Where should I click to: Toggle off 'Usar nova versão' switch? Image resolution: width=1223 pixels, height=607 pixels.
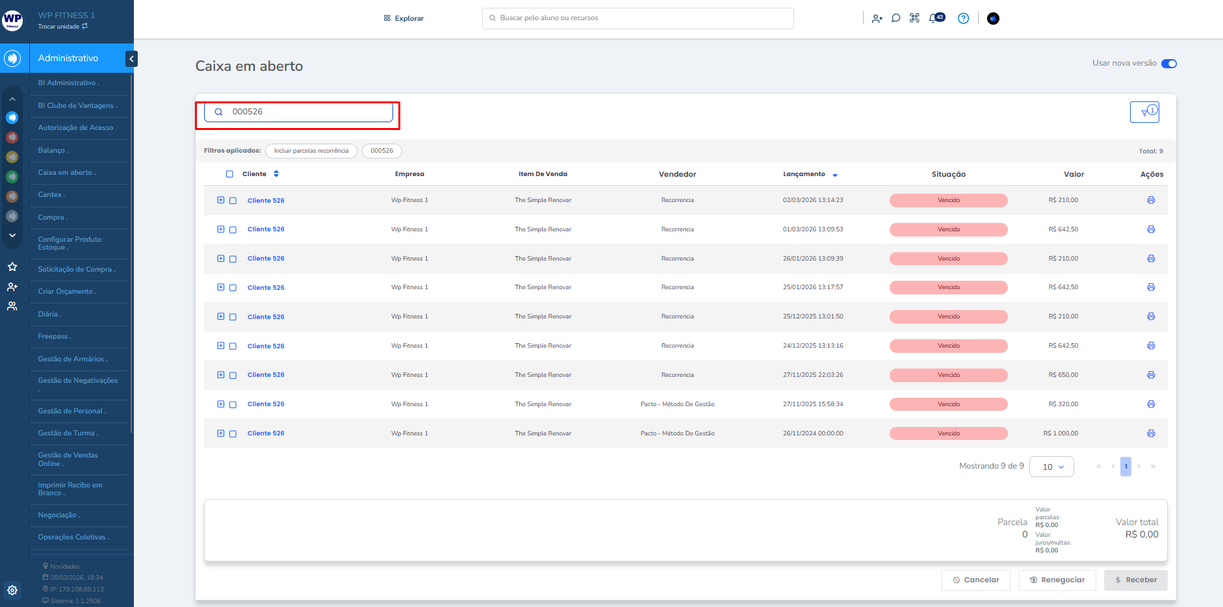(1168, 64)
